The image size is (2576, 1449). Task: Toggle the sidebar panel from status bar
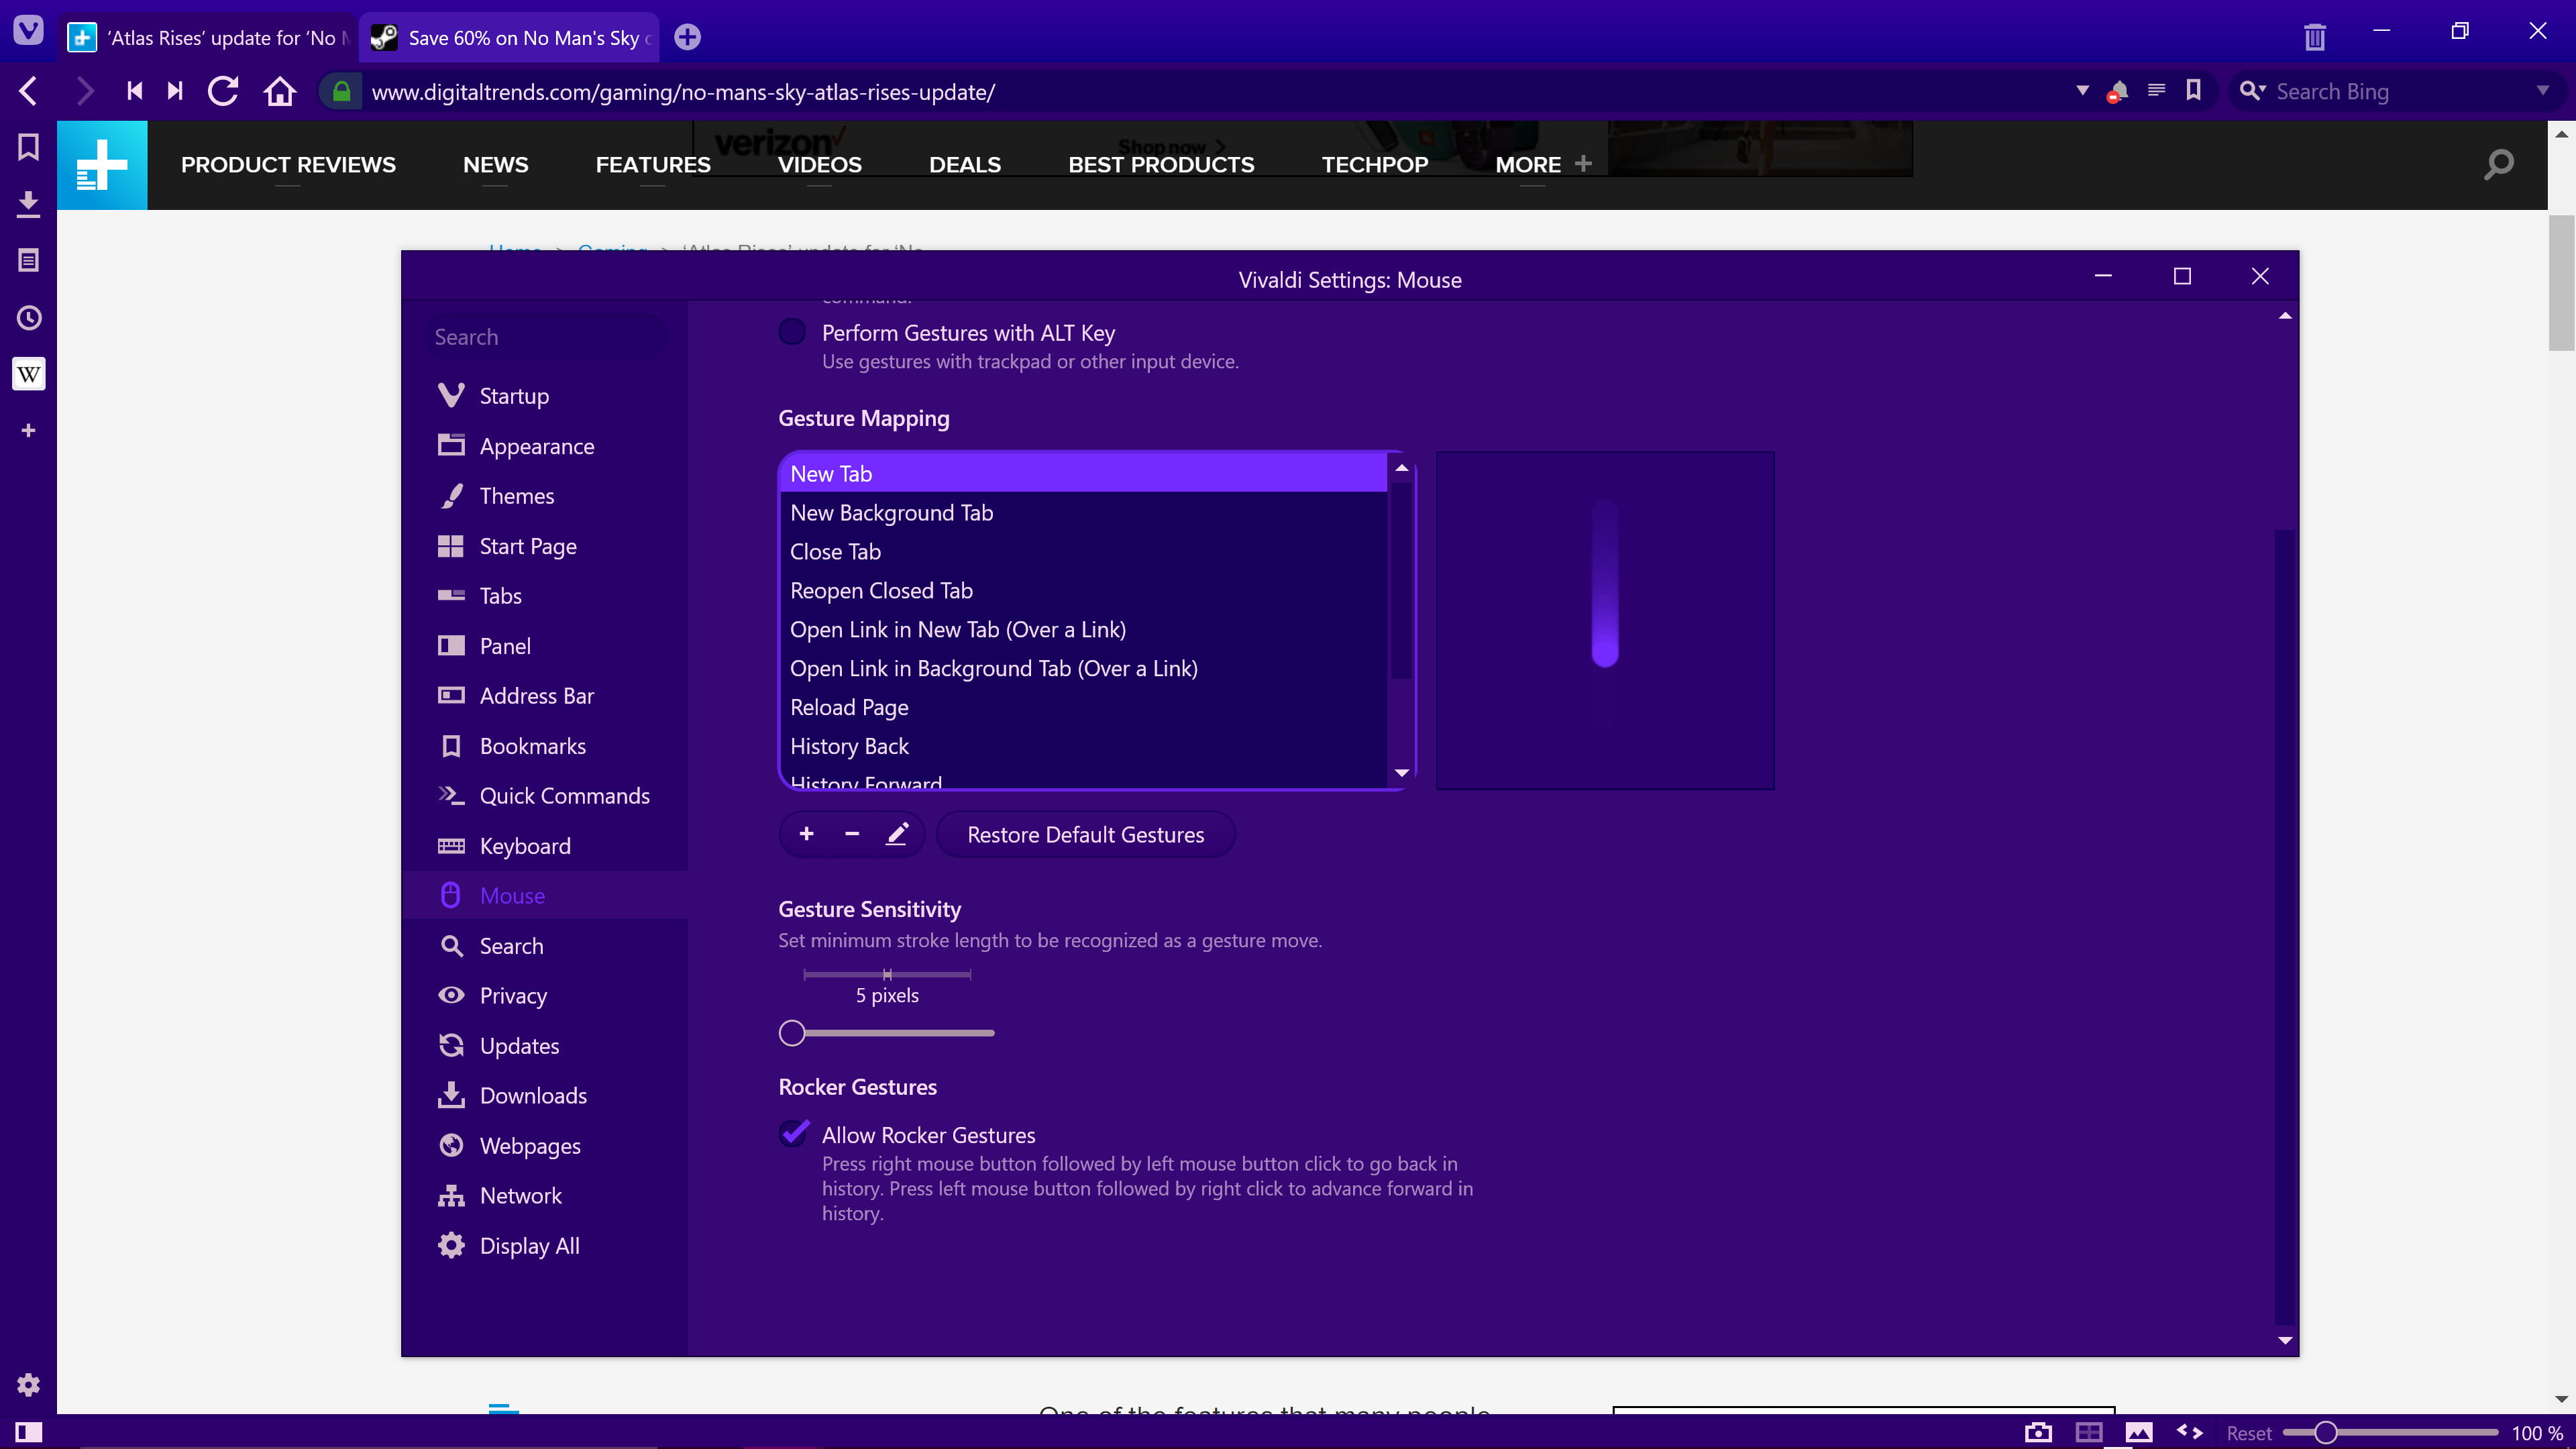[x=28, y=1432]
